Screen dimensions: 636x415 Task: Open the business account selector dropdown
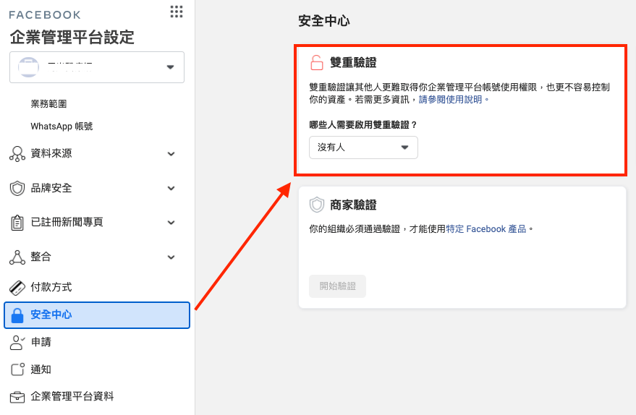coord(97,67)
